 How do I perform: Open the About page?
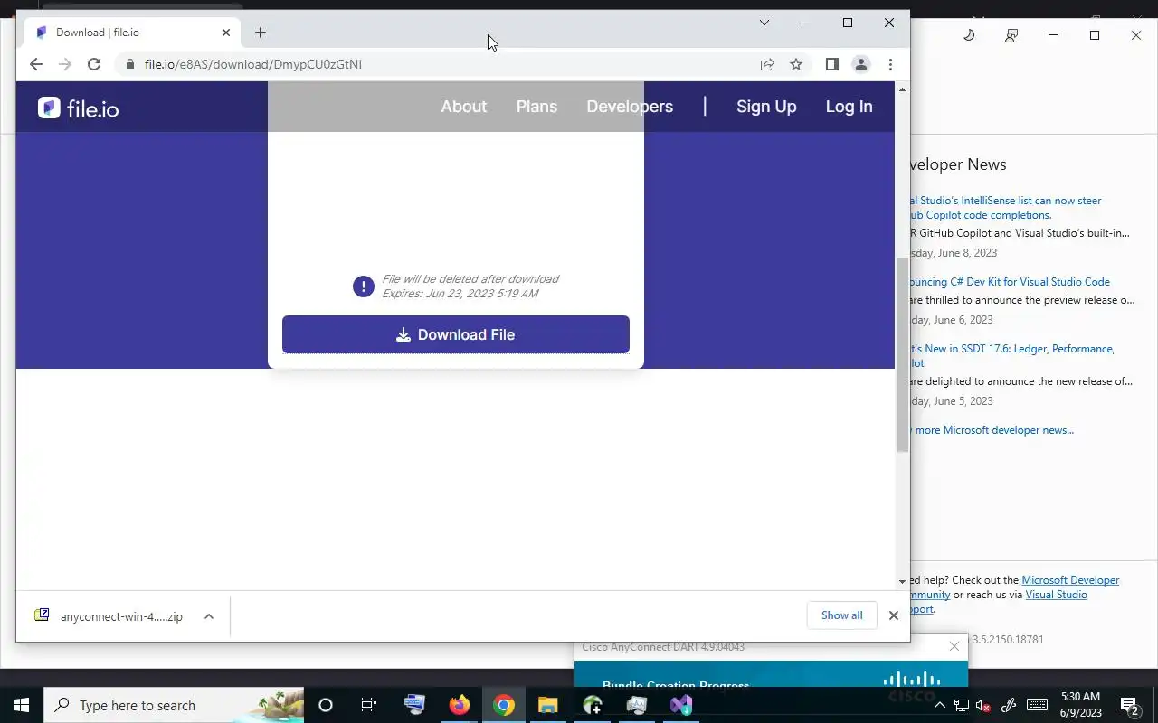click(x=464, y=107)
